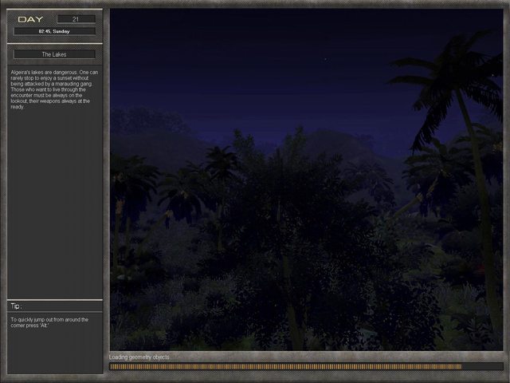Image resolution: width=510 pixels, height=383 pixels.
Task: Select the location title The Lakes
Action: tap(54, 54)
